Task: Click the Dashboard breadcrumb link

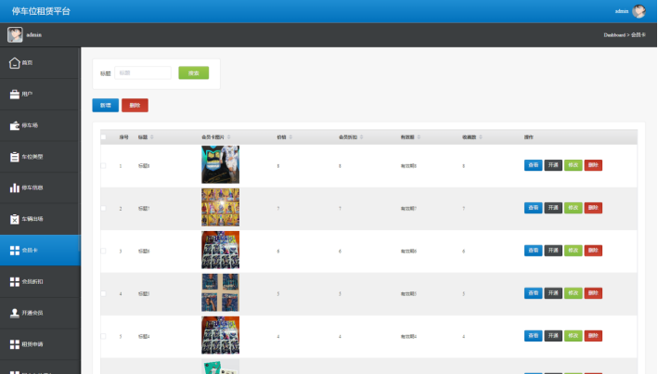Action: click(x=614, y=35)
